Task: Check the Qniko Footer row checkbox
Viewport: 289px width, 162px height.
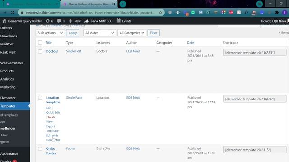Action: 40,148
